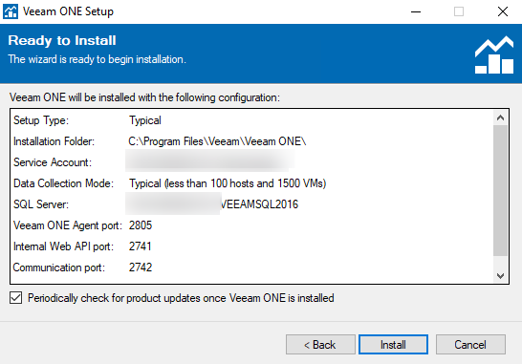Viewport: 522px width, 364px height.
Task: Minimize the Veeam ONE Setup window
Action: (x=416, y=12)
